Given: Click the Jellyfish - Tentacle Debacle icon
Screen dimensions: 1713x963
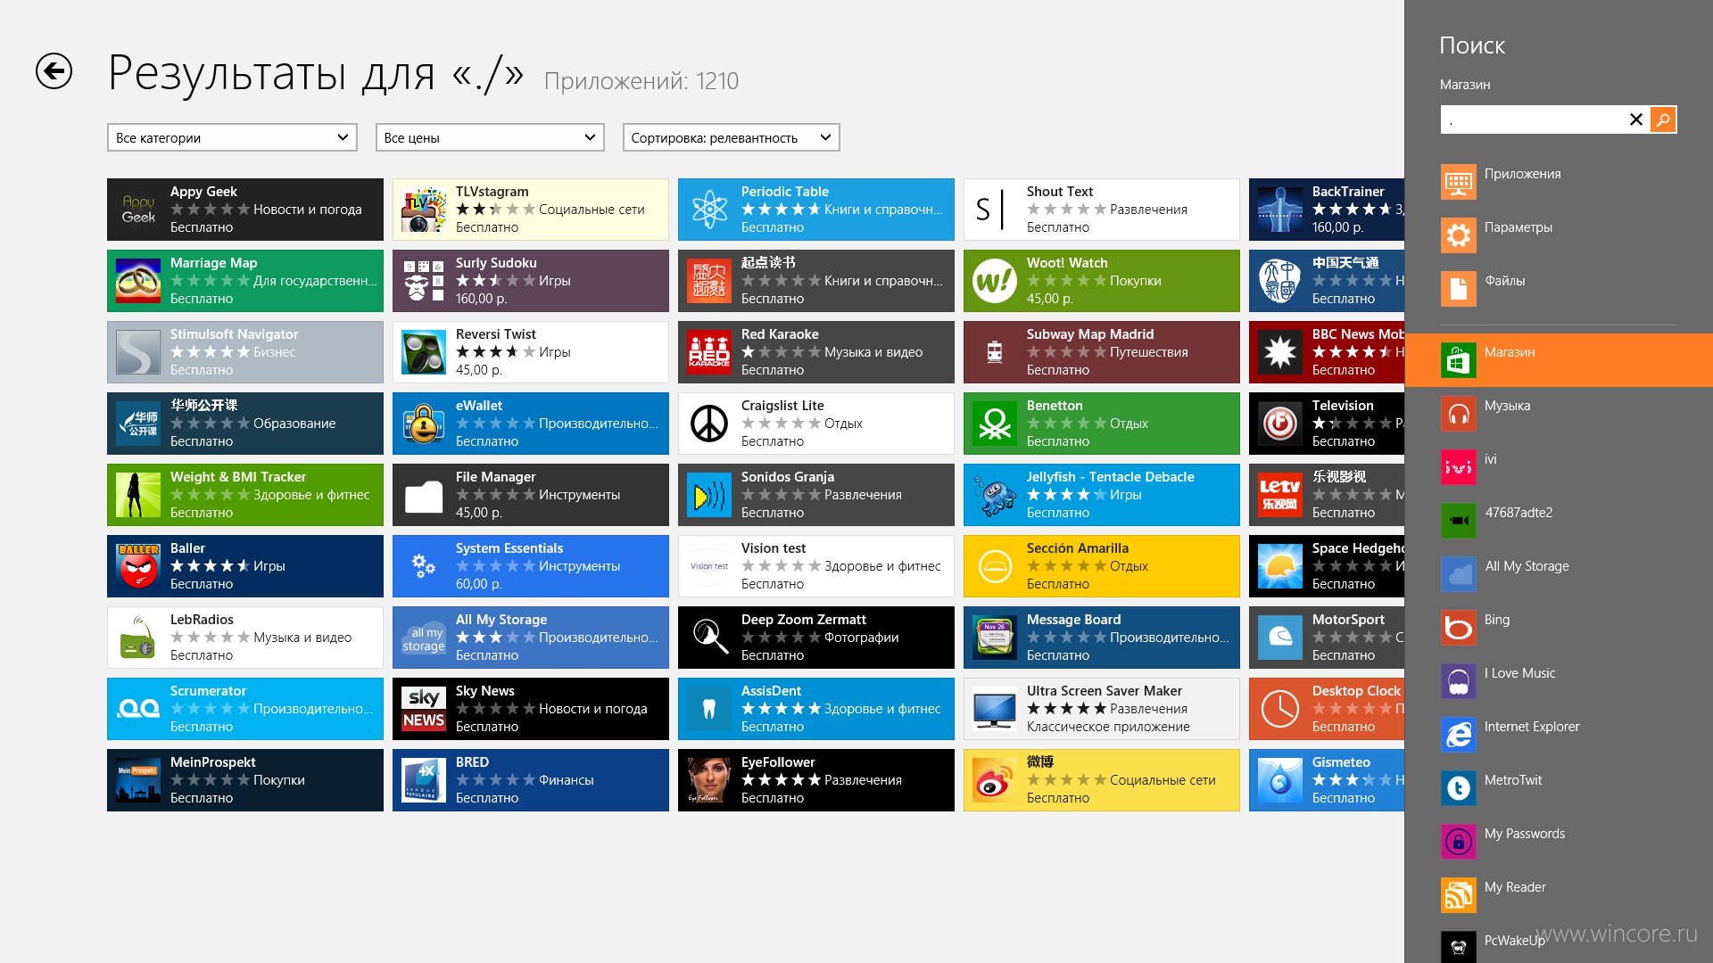Looking at the screenshot, I should 995,495.
